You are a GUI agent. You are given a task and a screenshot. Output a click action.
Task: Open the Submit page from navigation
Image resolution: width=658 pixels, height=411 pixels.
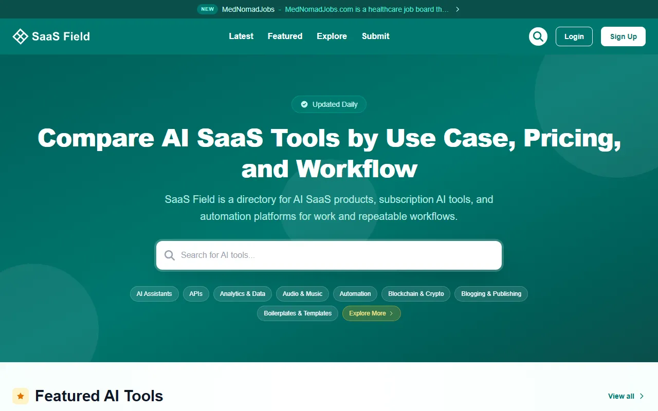pos(375,36)
